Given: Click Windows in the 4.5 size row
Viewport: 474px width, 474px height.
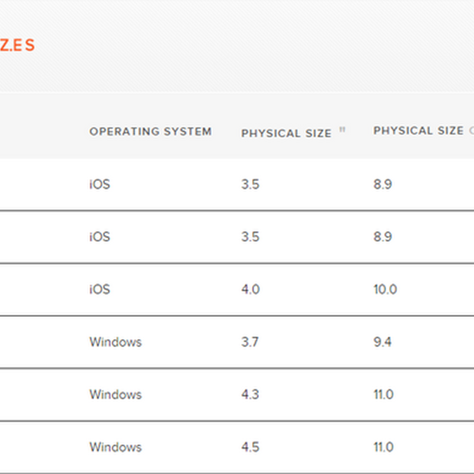Looking at the screenshot, I should pyautogui.click(x=116, y=447).
